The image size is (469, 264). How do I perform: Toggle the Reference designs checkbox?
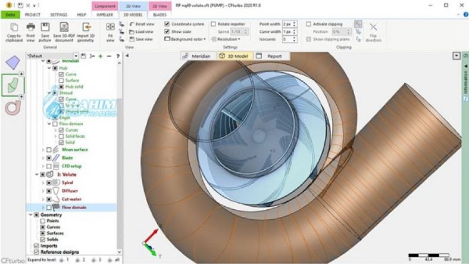36,252
